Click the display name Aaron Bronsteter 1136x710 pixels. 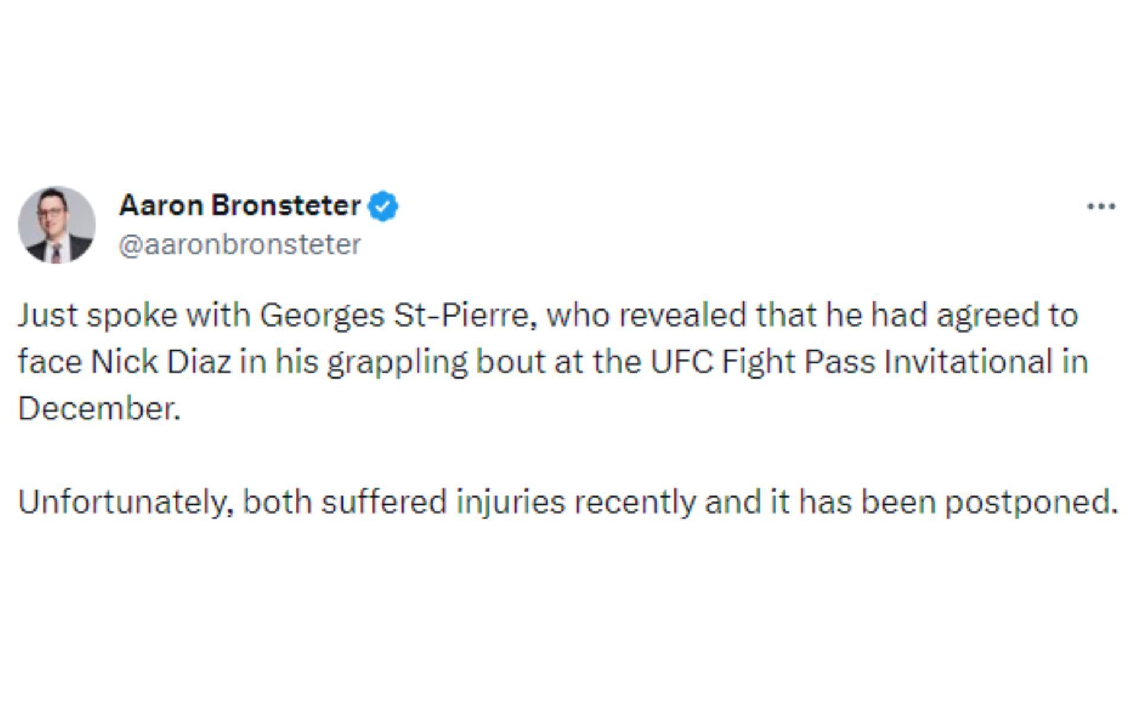(240, 205)
